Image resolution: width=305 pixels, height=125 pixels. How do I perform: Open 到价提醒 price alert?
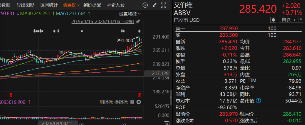pos(92,5)
